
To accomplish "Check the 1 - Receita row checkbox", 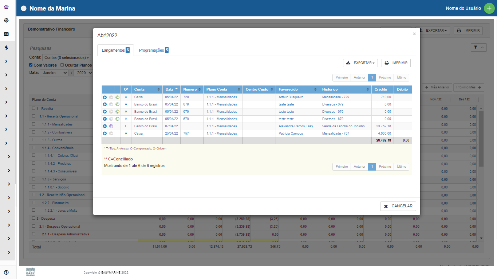I will [x=34, y=108].
